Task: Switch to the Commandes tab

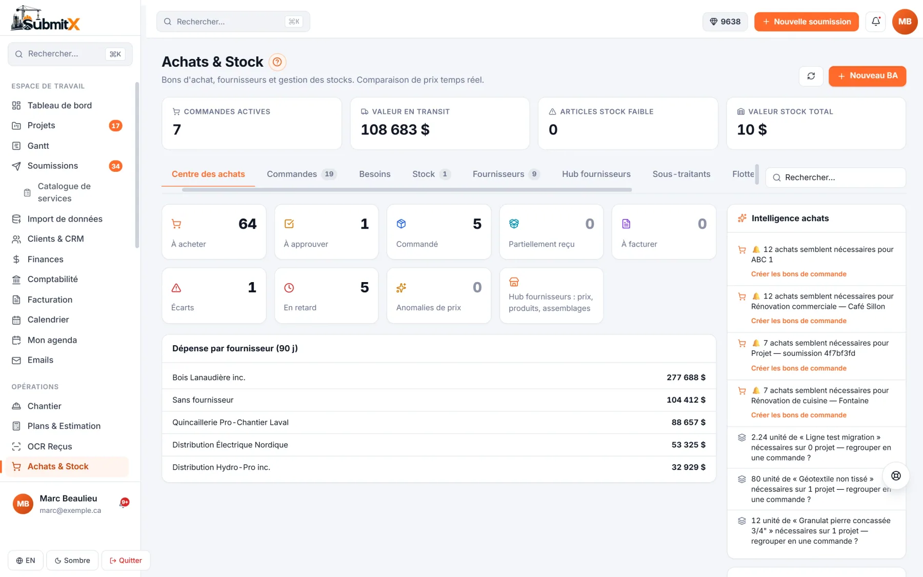Action: [x=301, y=174]
